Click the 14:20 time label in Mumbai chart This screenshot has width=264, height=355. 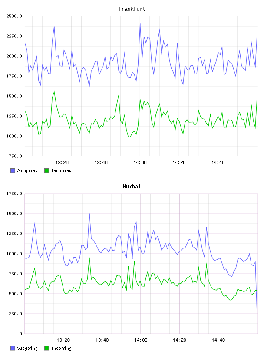[x=180, y=340]
